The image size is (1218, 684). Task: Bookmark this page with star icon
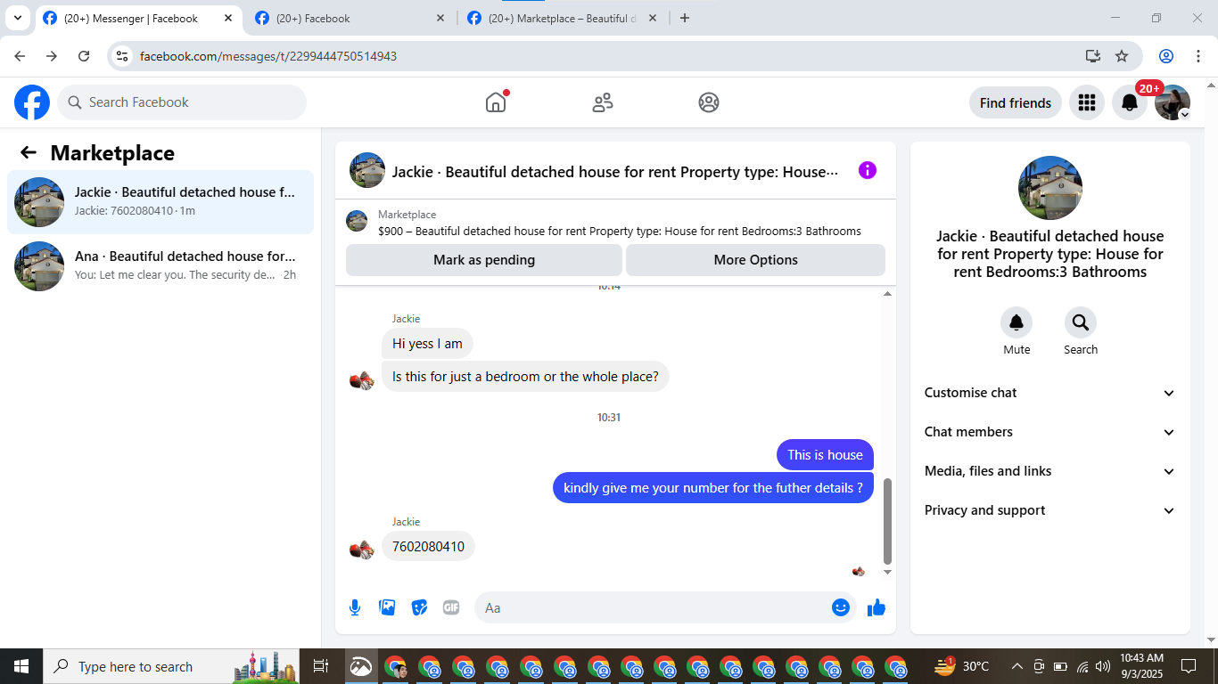1122,56
